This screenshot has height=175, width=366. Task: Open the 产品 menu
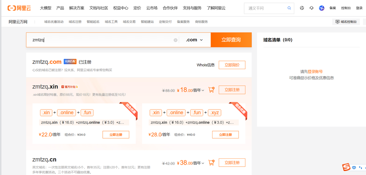[x=60, y=8]
